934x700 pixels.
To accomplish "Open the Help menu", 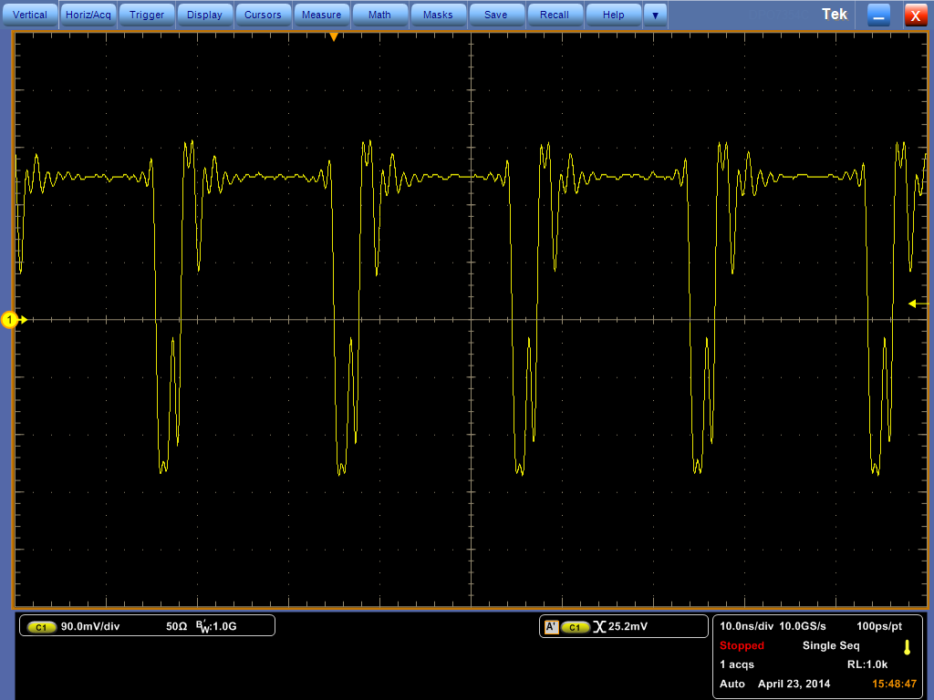I will (613, 15).
